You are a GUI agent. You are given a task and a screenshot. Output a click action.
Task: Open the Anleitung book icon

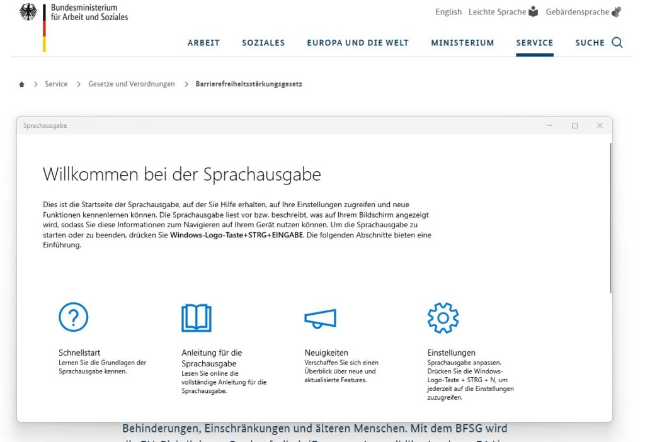pos(197,318)
